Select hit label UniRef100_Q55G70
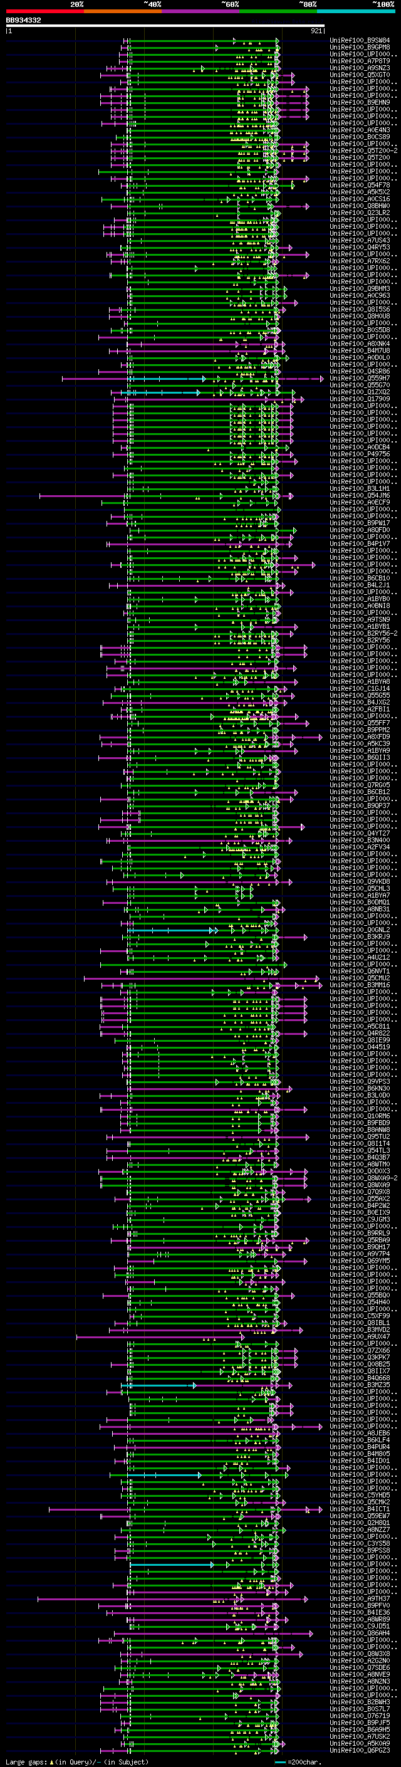This screenshot has width=401, height=1767. pos(360,385)
